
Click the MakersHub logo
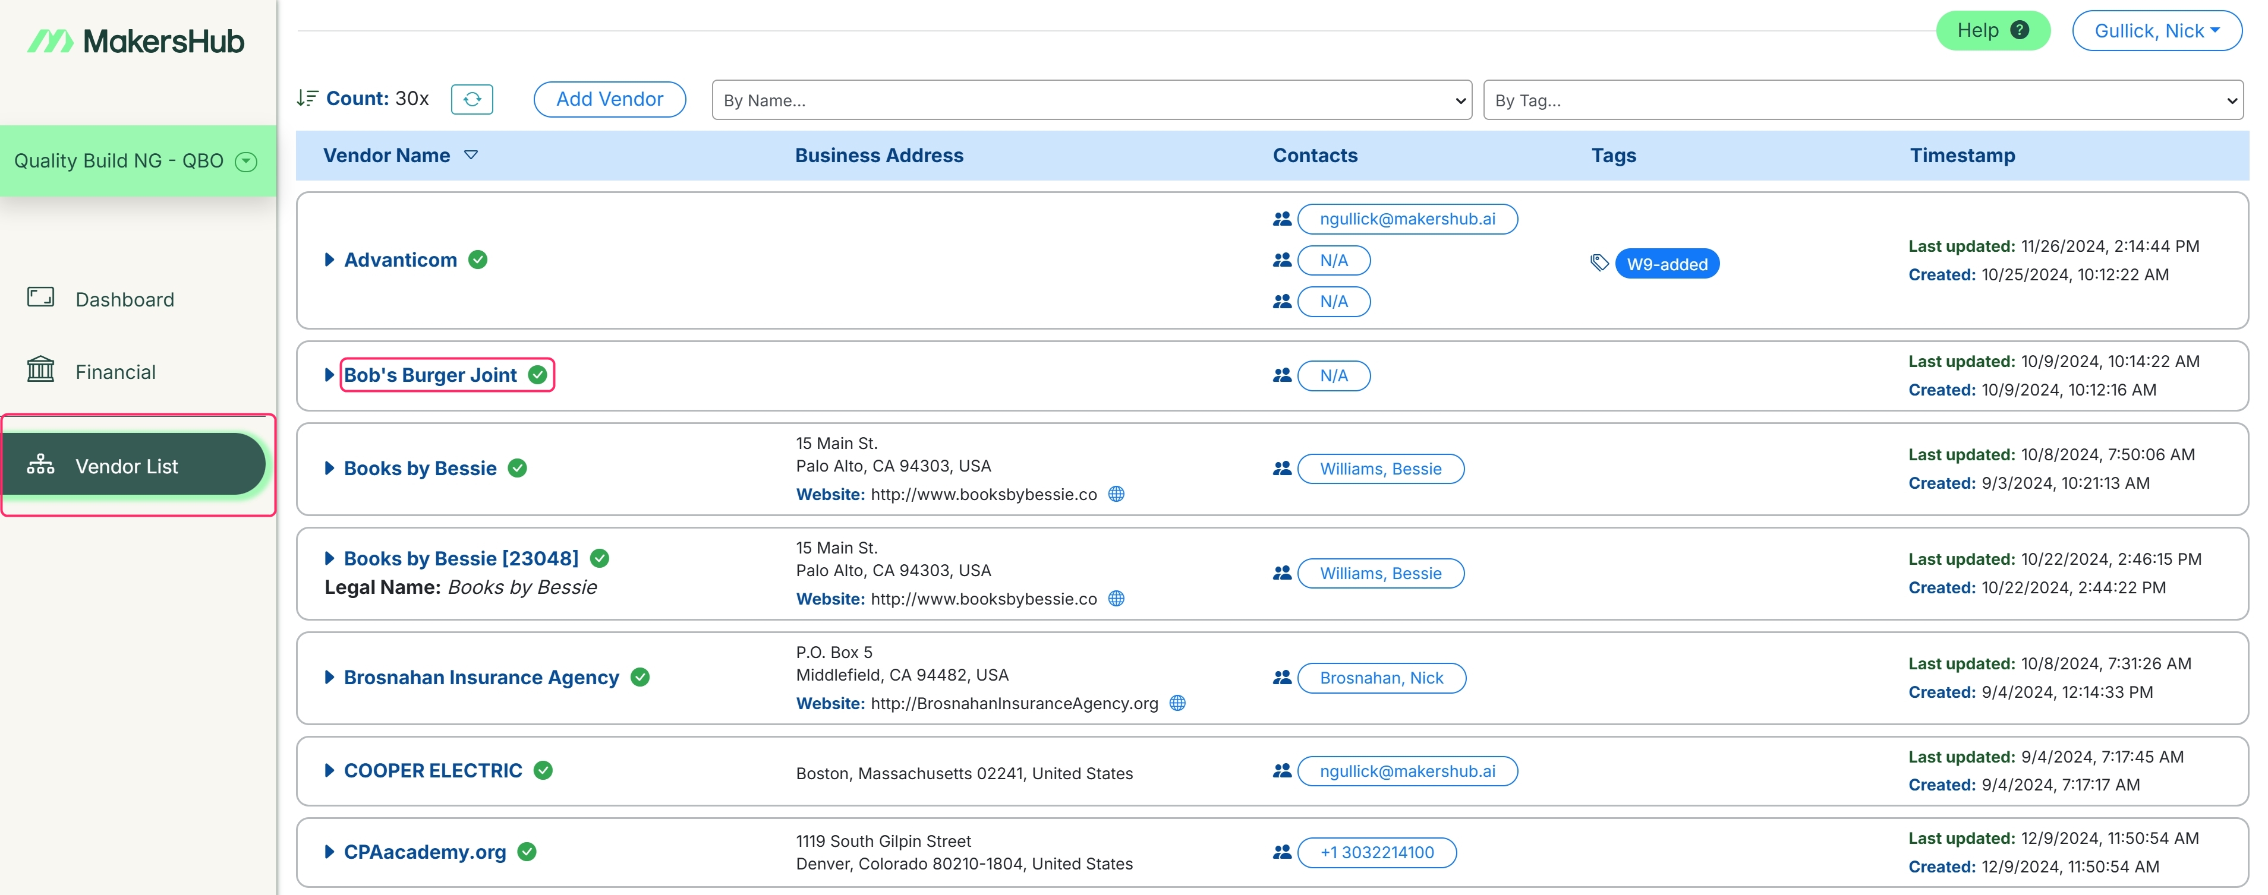(135, 42)
